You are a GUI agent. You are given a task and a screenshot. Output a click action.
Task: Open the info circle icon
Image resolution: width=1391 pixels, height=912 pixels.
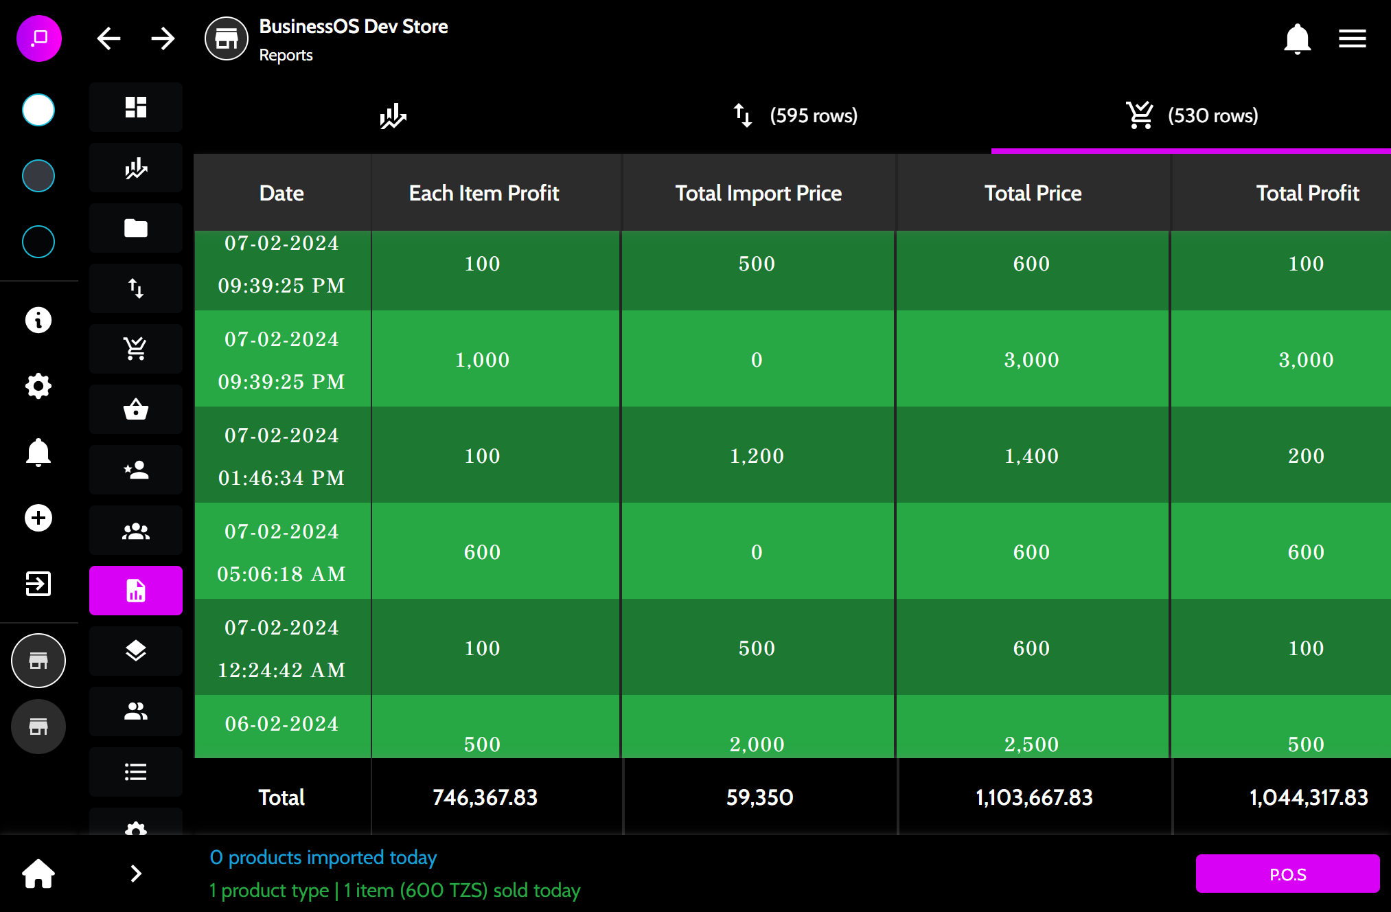[x=38, y=320]
